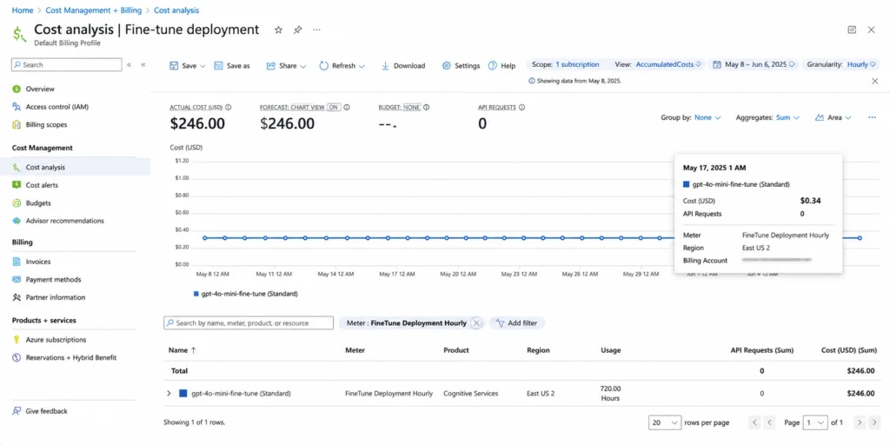Click the $246.00 cost cell in the Total row
890x445 pixels.
point(860,370)
